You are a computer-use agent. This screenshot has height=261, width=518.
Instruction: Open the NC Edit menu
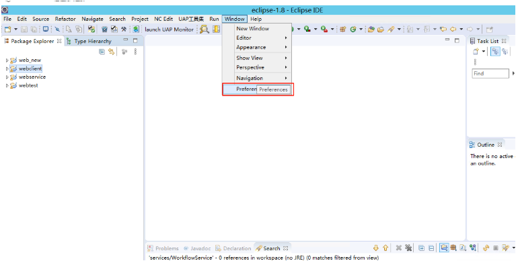(x=163, y=19)
